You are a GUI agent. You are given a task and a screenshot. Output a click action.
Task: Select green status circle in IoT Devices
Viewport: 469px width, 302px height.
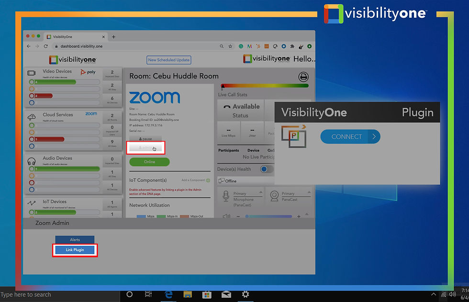click(x=32, y=213)
